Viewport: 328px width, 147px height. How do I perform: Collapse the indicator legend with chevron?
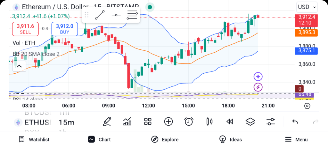pyautogui.click(x=19, y=66)
